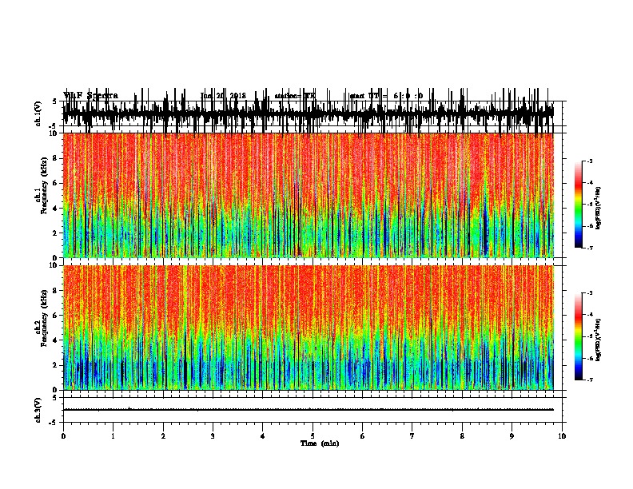Click the 'Jan. 20, 2018' date label

coord(223,96)
